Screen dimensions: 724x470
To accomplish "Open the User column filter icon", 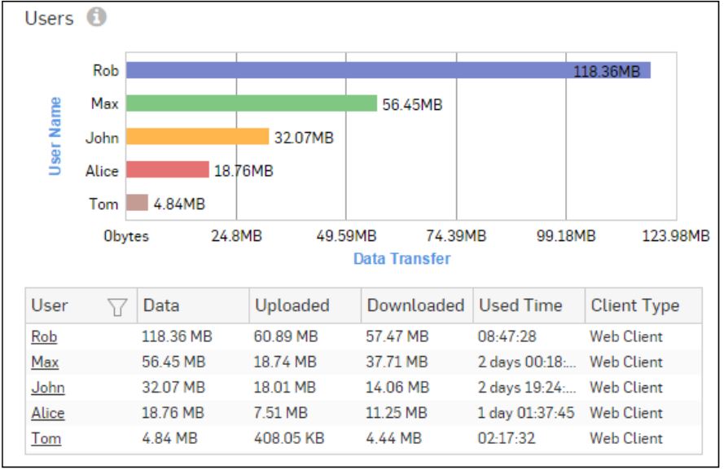I will 118,307.
